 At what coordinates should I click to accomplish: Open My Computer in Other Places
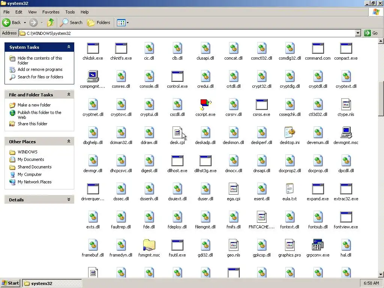[x=30, y=175]
